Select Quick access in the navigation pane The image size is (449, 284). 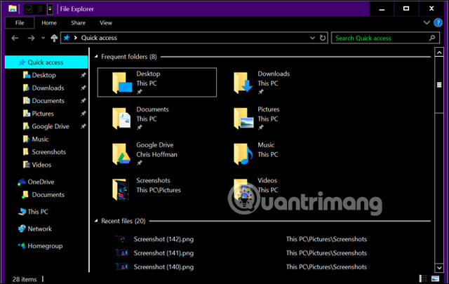click(x=46, y=62)
